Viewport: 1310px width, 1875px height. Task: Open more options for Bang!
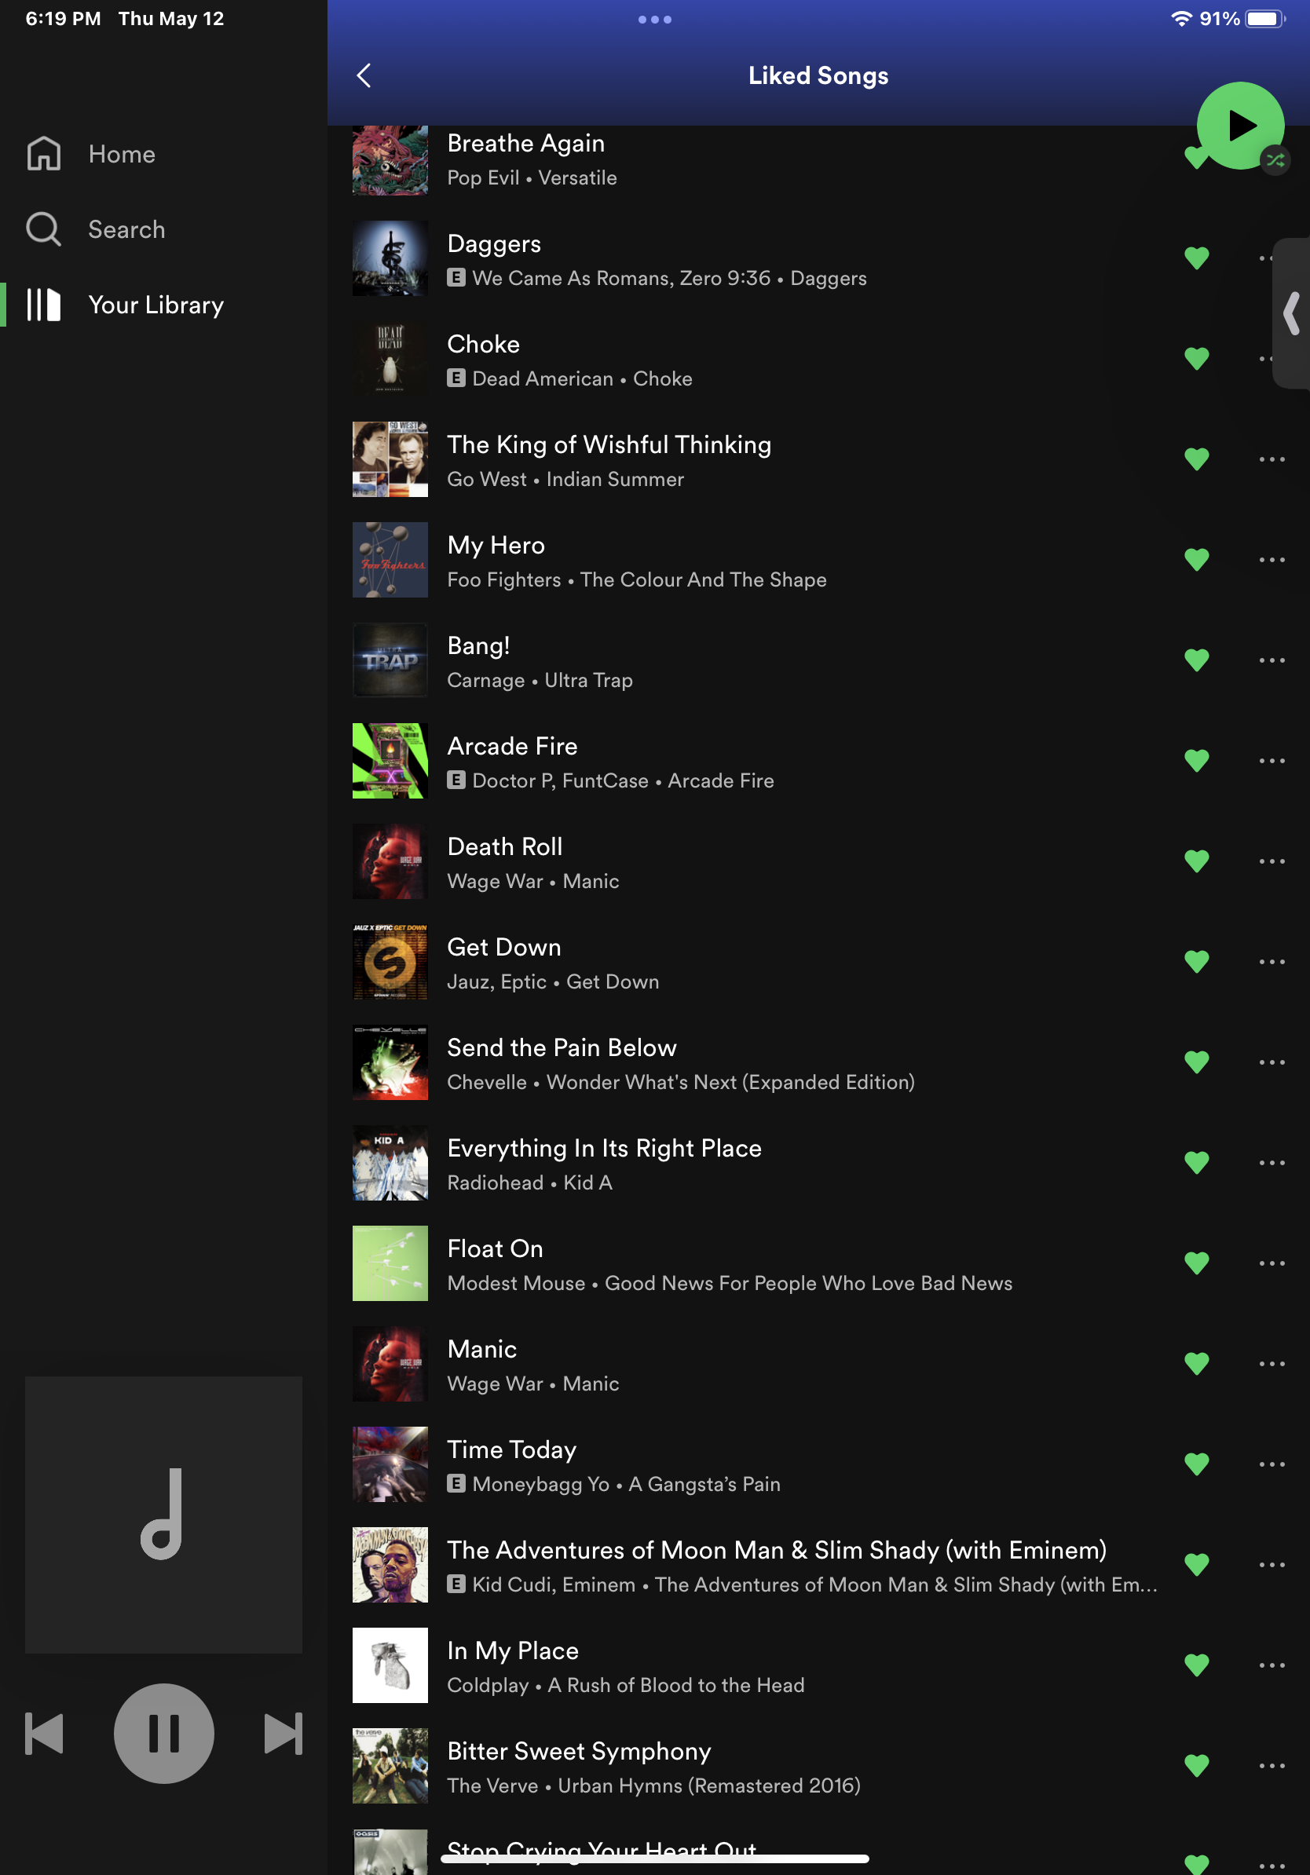[x=1271, y=660]
